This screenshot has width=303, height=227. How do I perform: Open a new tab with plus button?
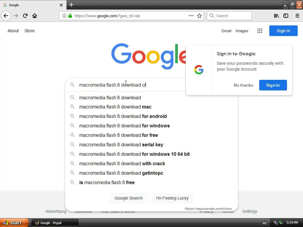[71, 5]
